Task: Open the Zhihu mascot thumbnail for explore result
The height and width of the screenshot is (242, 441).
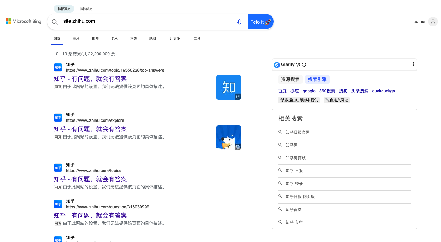Action: (228, 138)
